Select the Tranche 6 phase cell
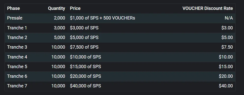Viewport: 244px width, 95px height. [17, 76]
